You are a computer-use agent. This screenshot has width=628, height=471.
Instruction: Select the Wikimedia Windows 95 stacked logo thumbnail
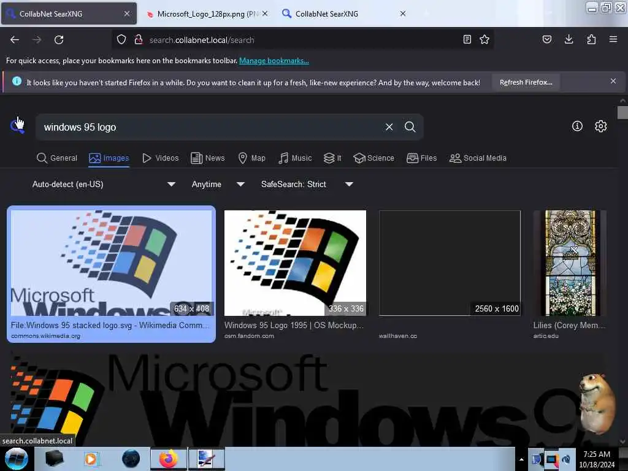[x=112, y=262]
